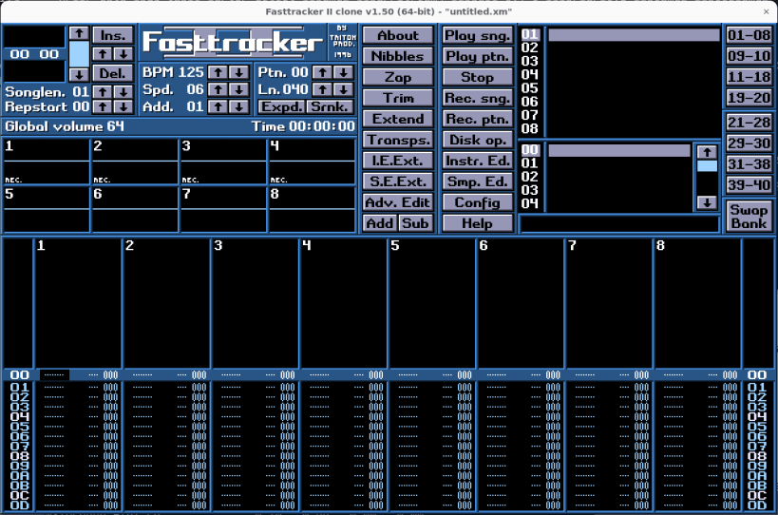Toggle channel 1 scope mute
778x515 pixels.
pos(47,162)
